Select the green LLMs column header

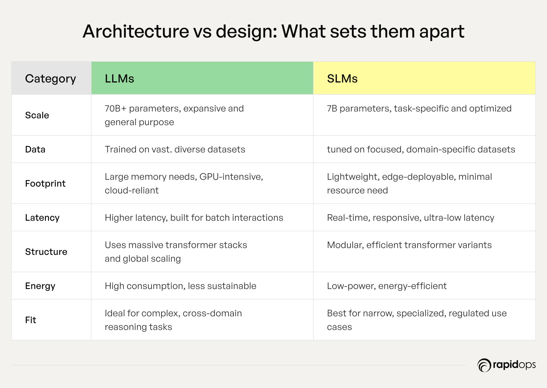pos(202,78)
